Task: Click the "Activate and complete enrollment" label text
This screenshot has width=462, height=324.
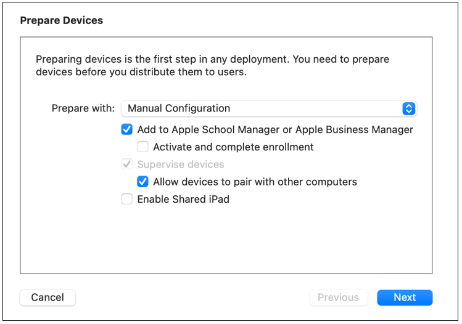Action: pyautogui.click(x=233, y=147)
